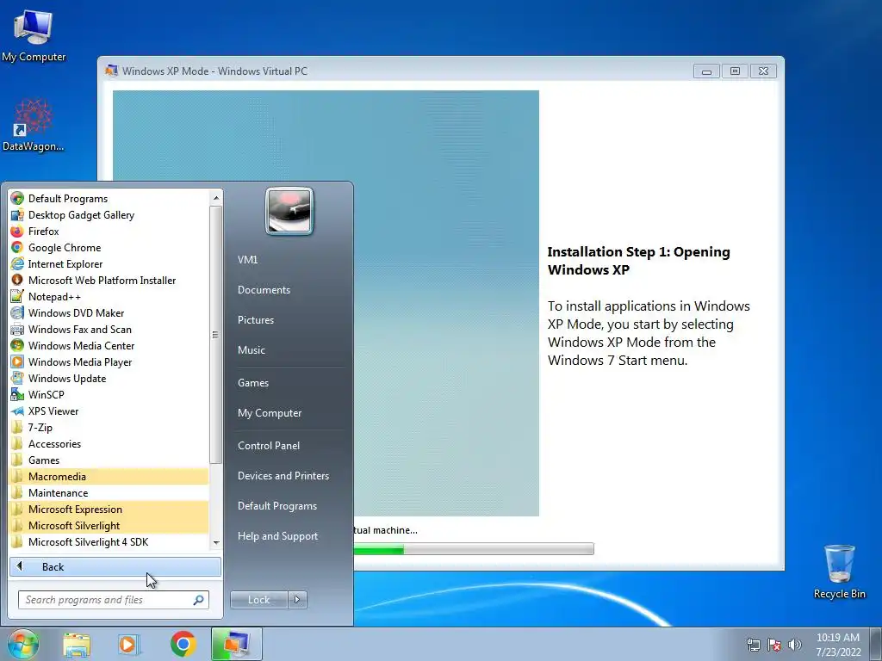Maximize the Windows XP Mode window
Viewport: 882px width, 661px height.
(x=735, y=71)
